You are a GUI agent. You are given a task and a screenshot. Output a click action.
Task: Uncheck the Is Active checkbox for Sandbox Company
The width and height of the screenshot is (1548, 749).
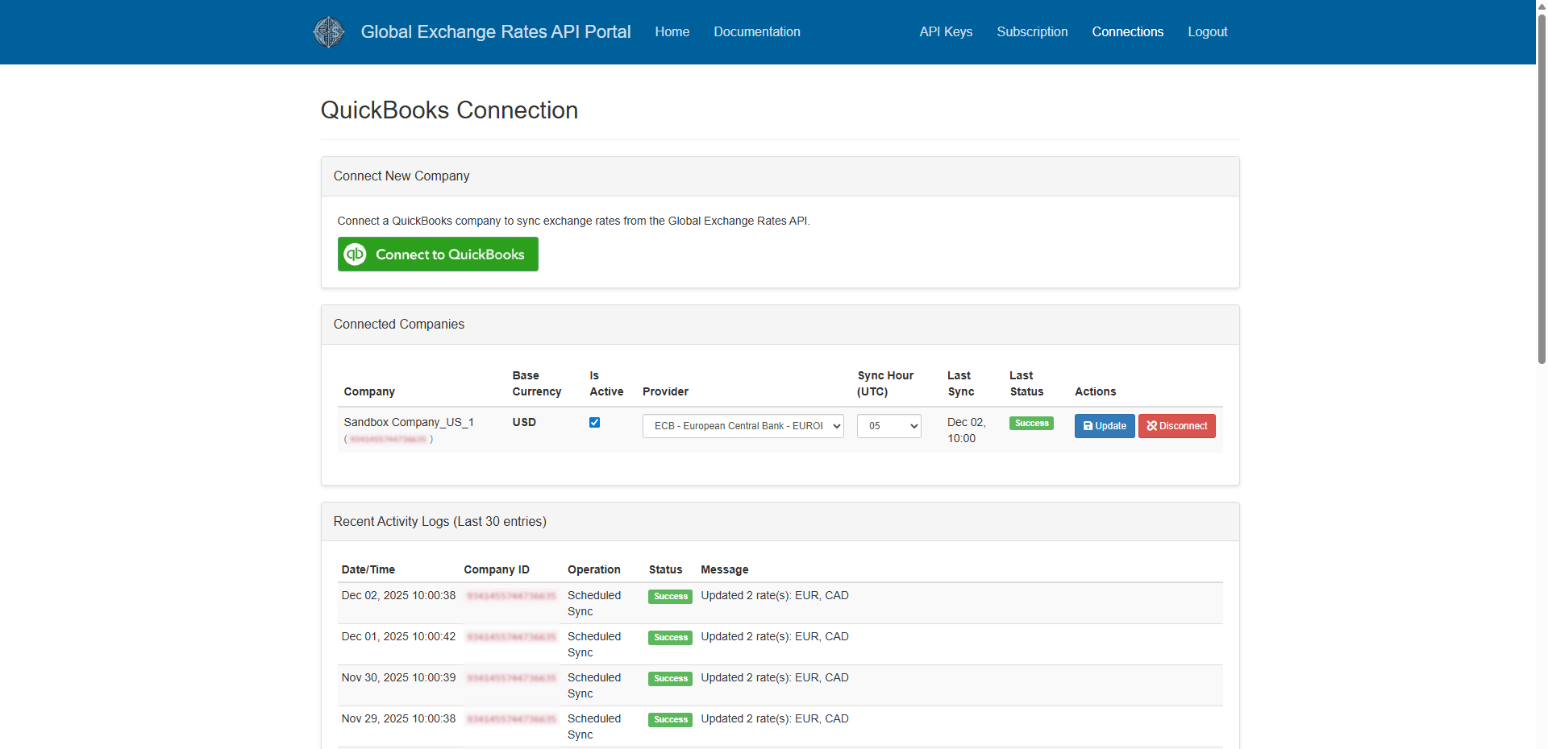594,423
